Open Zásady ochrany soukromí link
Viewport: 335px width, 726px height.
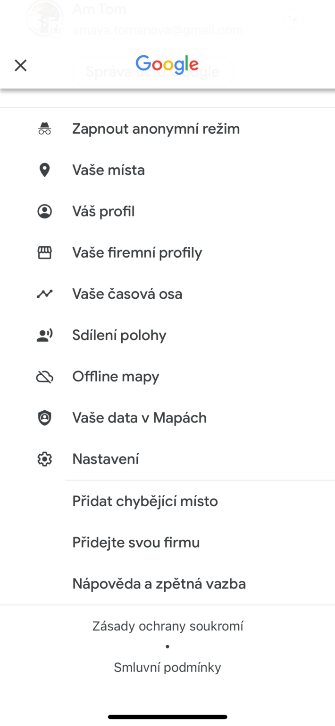click(167, 626)
